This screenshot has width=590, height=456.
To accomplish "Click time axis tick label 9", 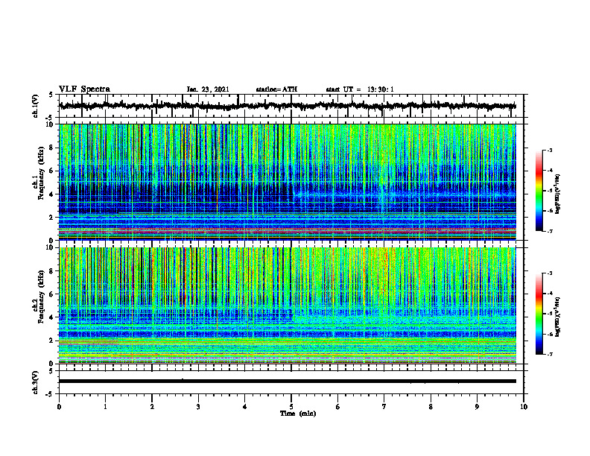I will coord(477,407).
